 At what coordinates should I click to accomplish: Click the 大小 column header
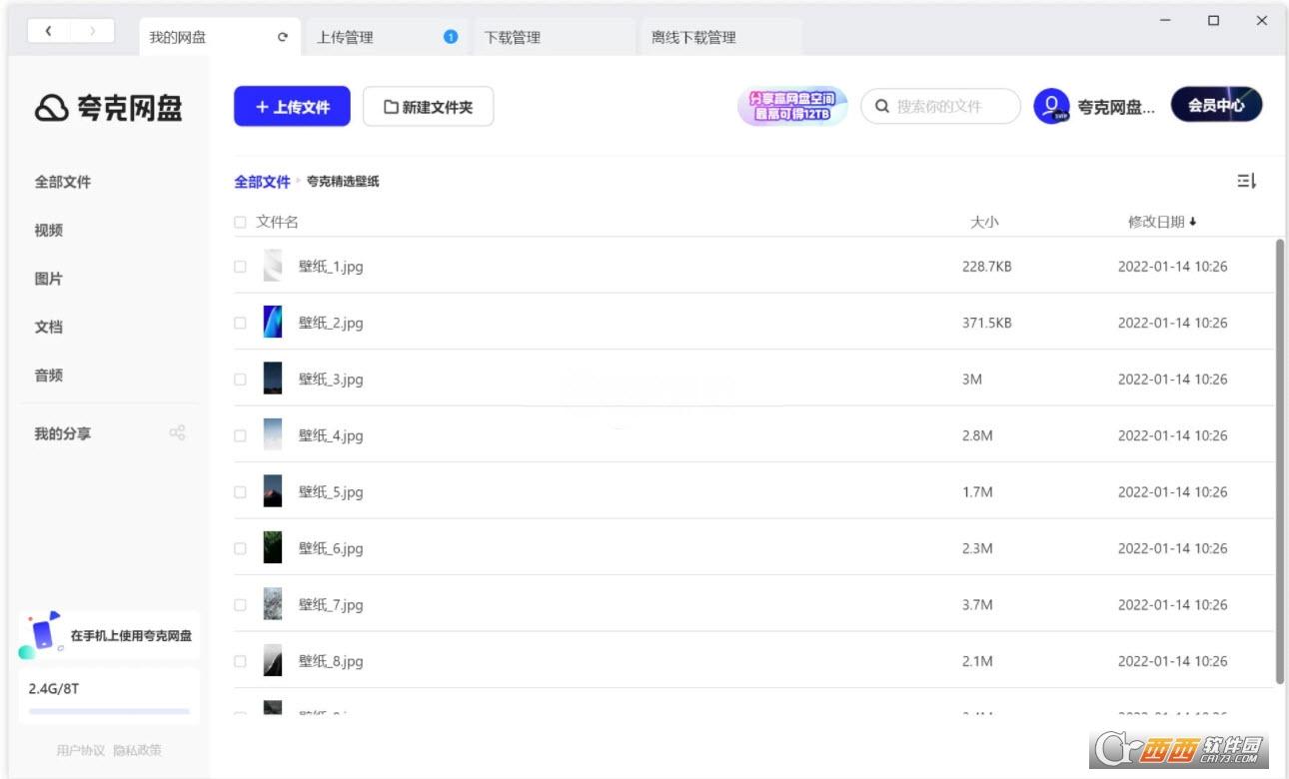click(x=984, y=222)
